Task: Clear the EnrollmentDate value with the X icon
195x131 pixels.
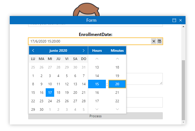Action: click(x=154, y=41)
